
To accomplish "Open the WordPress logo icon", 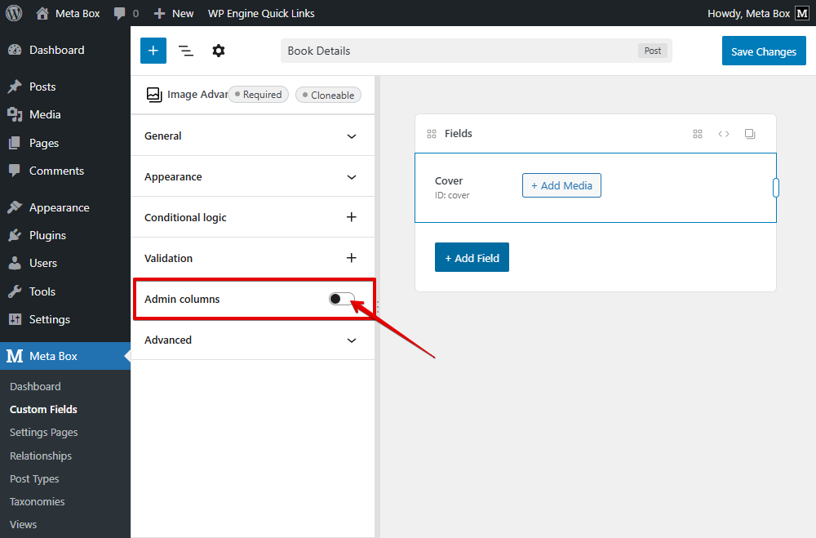I will 13,13.
